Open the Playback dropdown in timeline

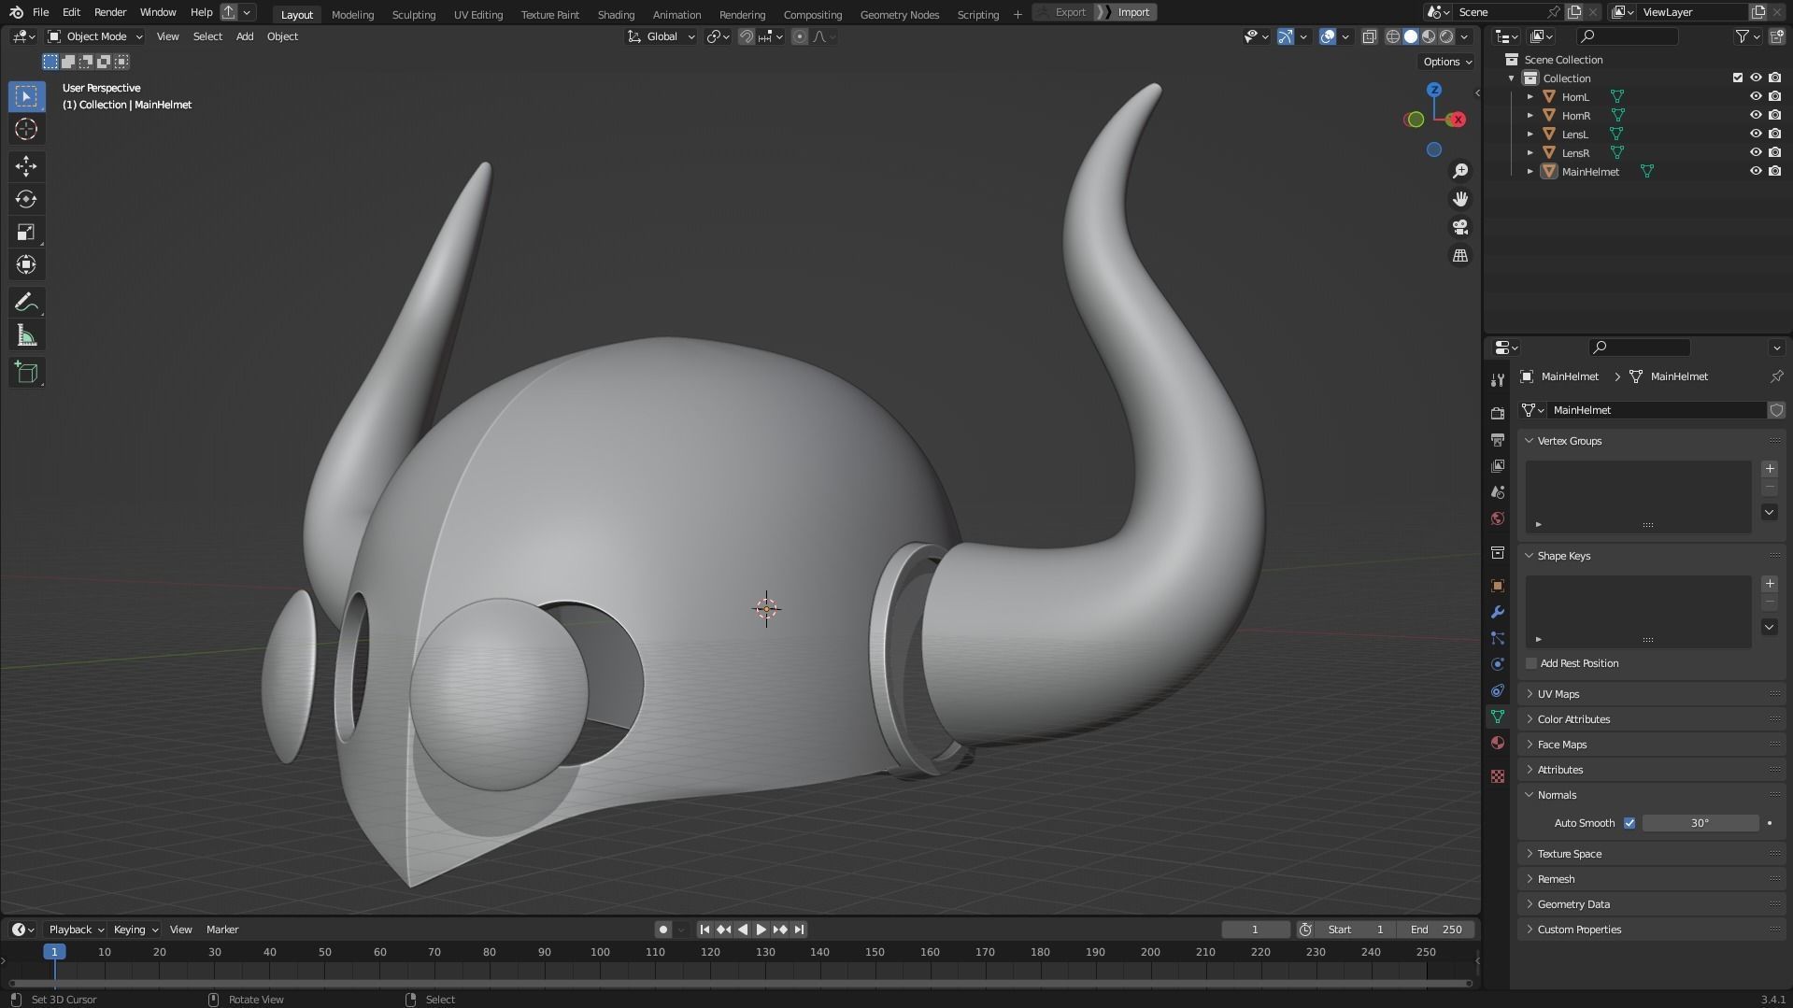pos(76,930)
